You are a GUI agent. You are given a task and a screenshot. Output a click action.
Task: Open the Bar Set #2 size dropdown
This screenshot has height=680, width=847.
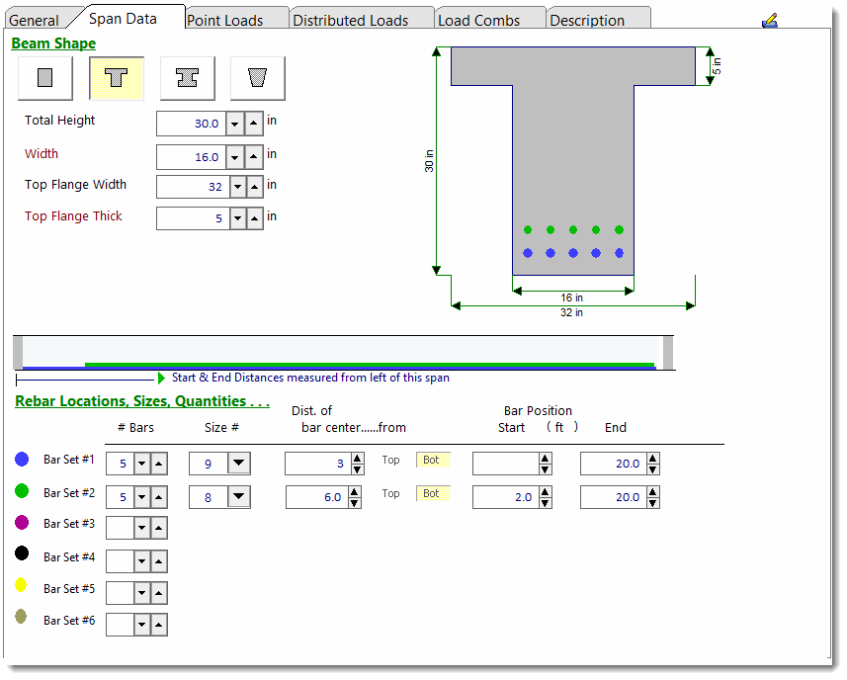click(238, 497)
